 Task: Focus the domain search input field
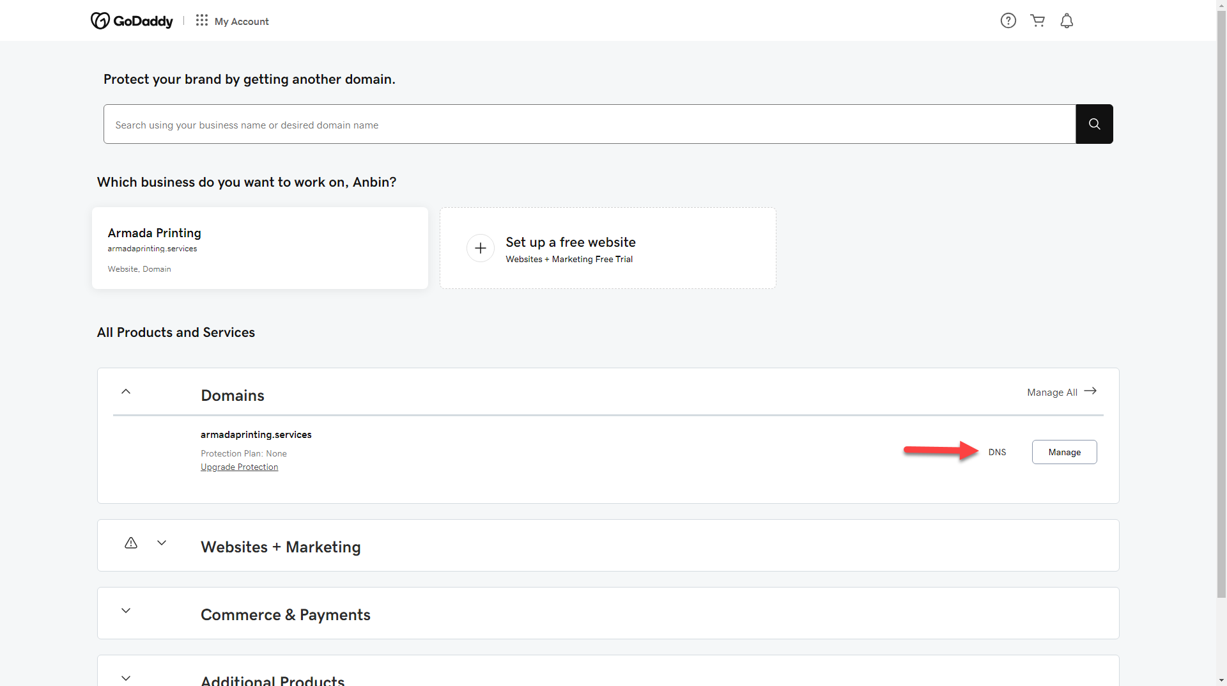coord(589,124)
